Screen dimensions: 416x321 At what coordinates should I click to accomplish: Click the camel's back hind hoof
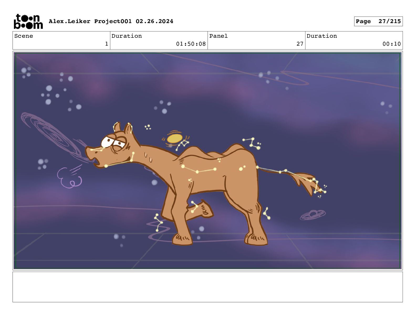tap(256, 239)
